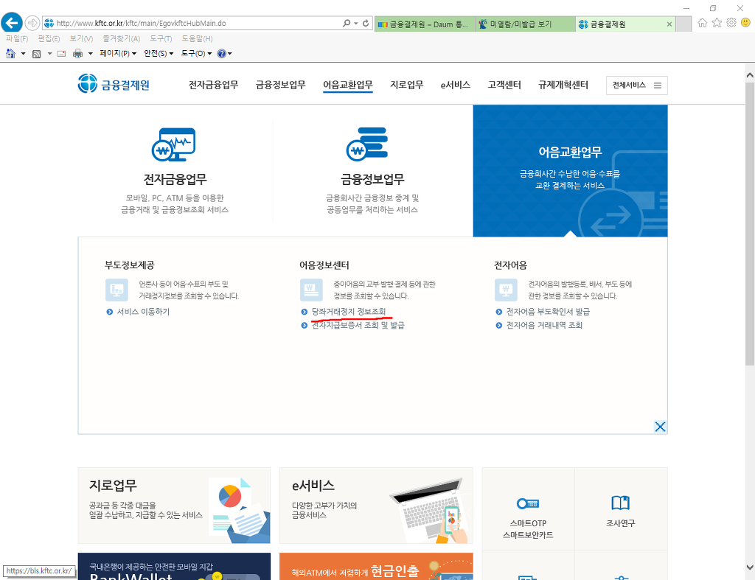Screen dimensions: 755x580
Task: Click the scrollbar down arrow
Action: pyautogui.click(x=750, y=567)
